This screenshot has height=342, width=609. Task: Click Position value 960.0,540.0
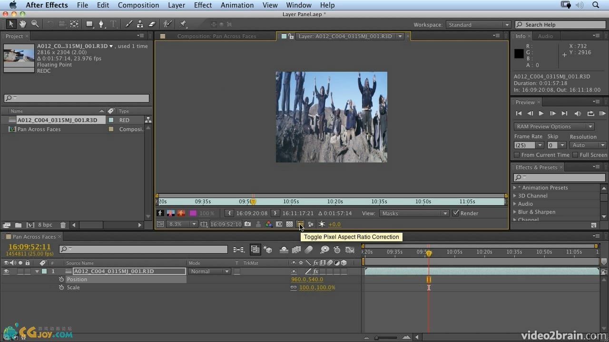coord(307,279)
